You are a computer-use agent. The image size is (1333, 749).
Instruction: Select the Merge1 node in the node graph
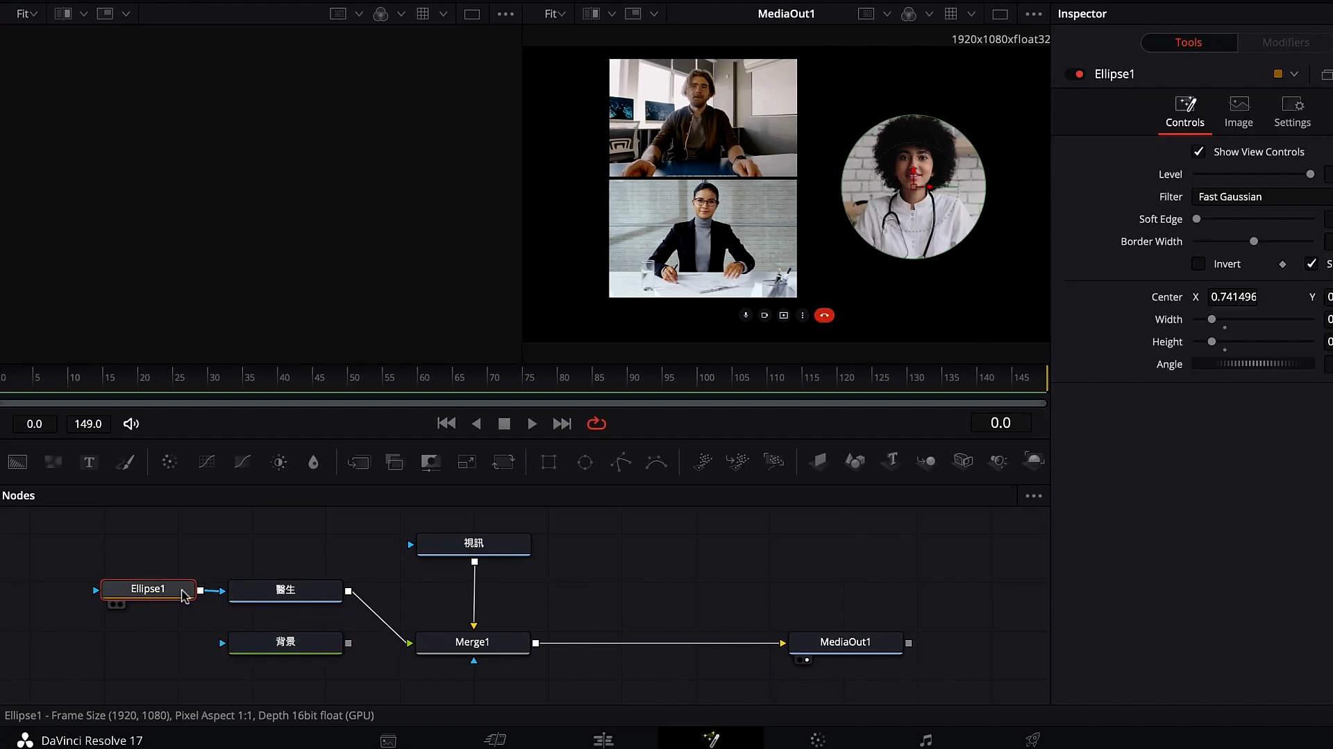pos(473,642)
